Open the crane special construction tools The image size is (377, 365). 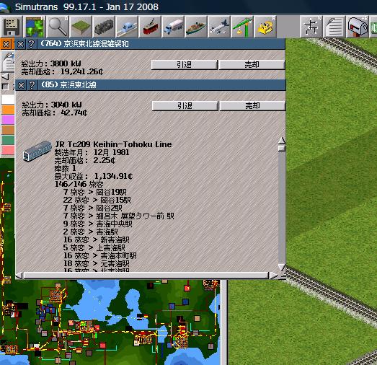[x=242, y=27]
